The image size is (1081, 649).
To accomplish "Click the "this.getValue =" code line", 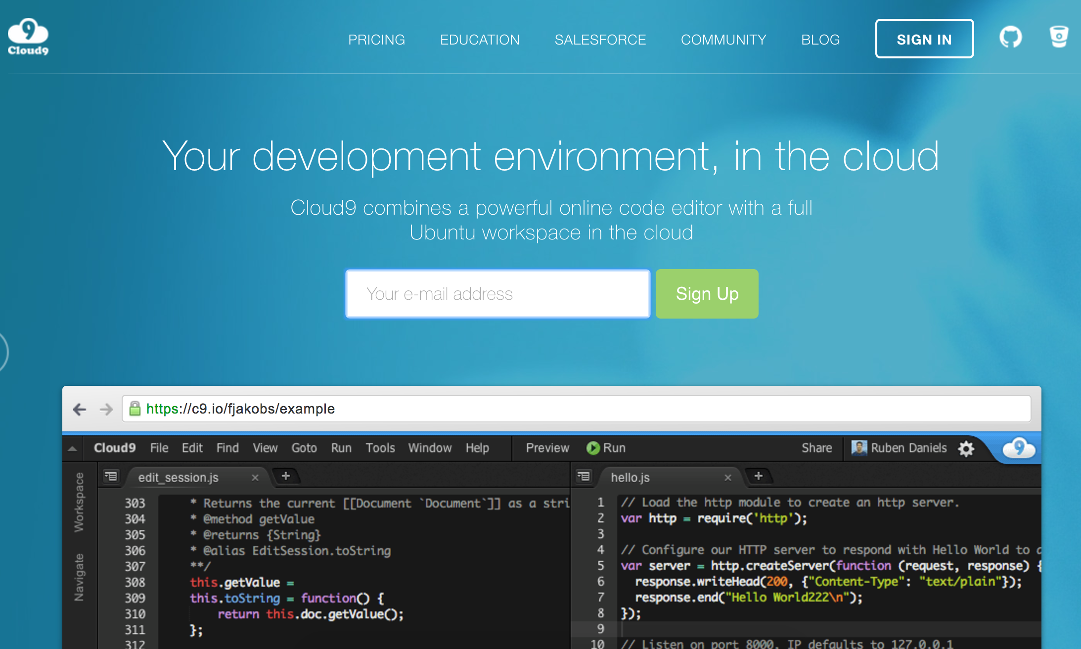I will click(x=242, y=582).
